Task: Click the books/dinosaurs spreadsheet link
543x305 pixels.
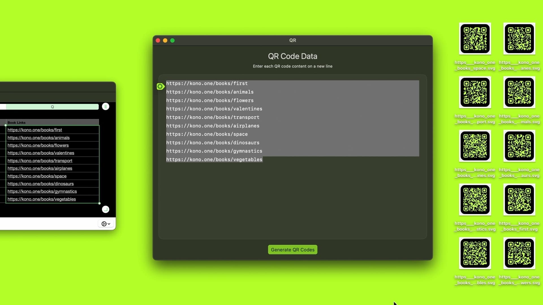Action: pos(41,184)
